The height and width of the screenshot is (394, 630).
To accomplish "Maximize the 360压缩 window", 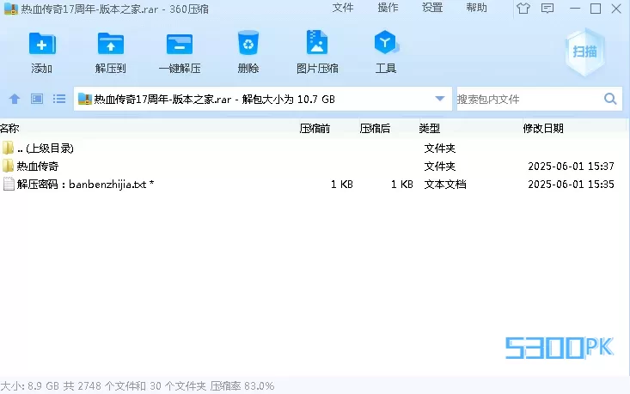I will [596, 9].
